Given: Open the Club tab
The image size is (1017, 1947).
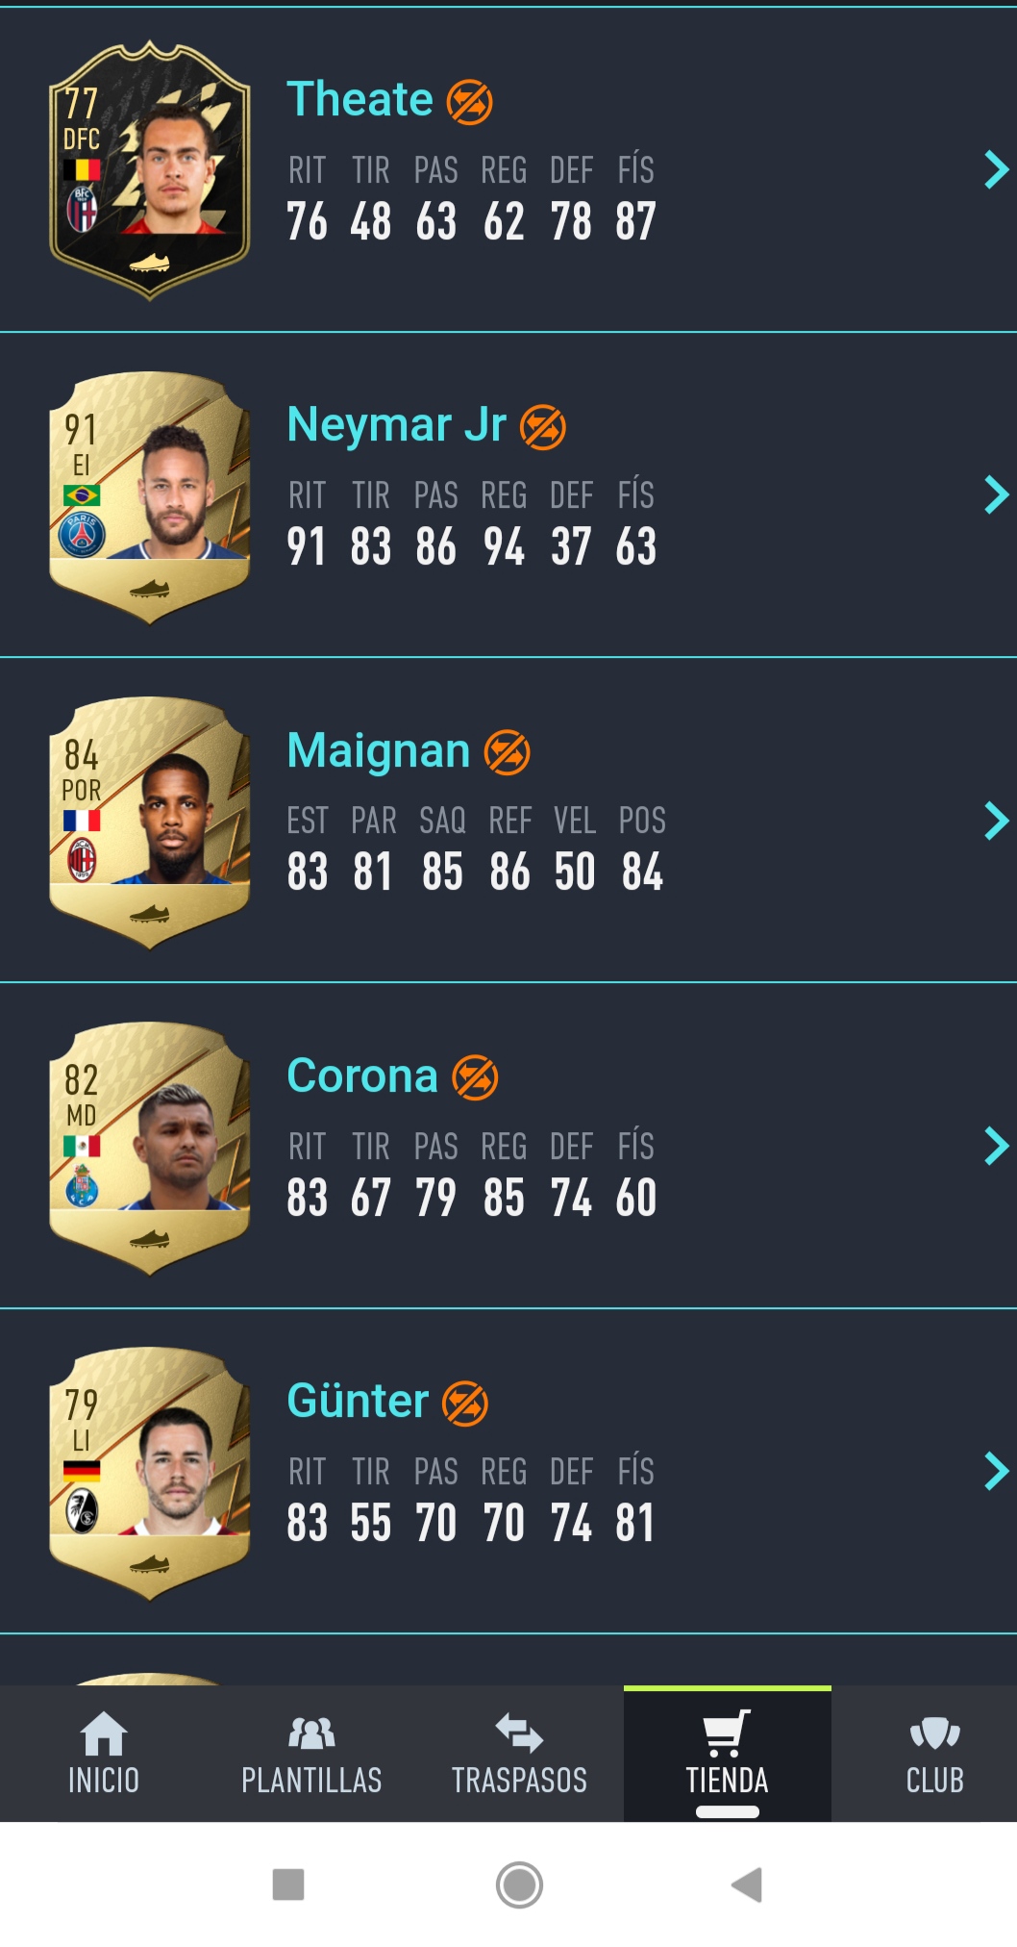Looking at the screenshot, I should click(x=934, y=1754).
